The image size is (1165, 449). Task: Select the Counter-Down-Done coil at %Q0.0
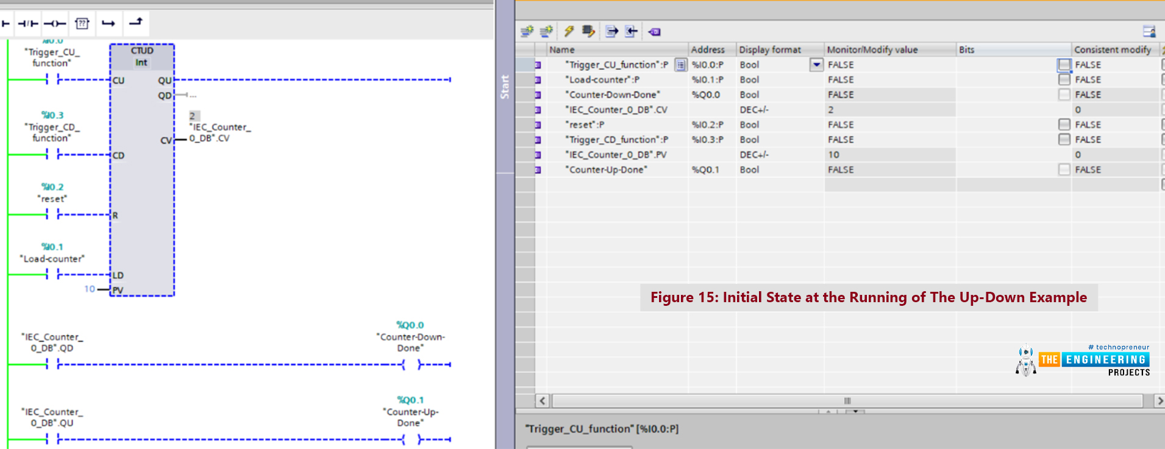411,364
